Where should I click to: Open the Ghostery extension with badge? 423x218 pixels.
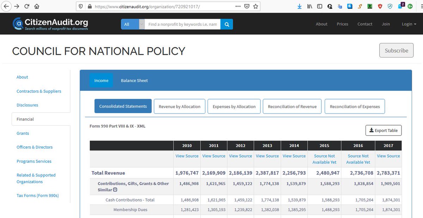point(401,6)
